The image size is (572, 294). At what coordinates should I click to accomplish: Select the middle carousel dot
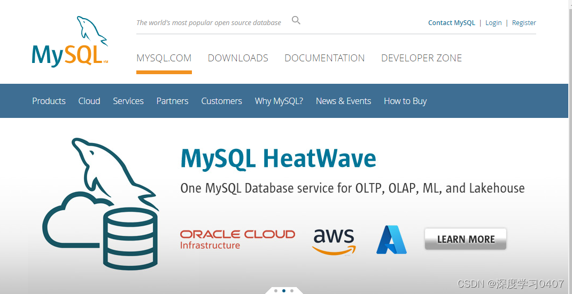point(284,291)
